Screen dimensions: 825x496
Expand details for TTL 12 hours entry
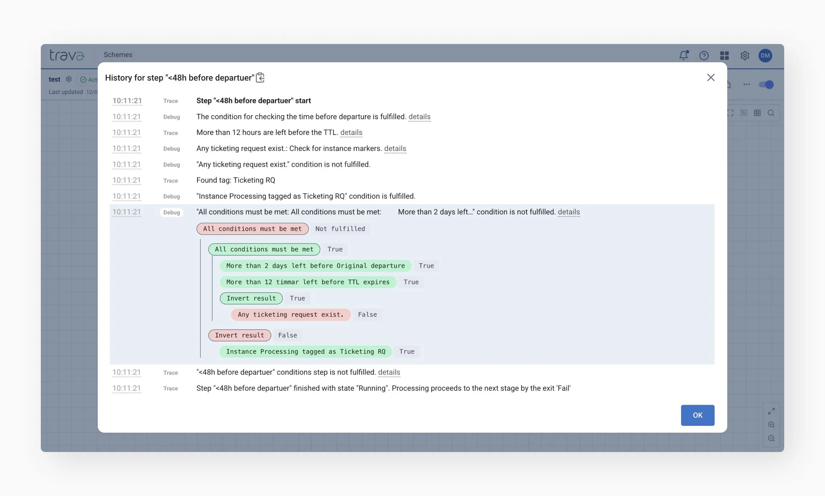click(x=351, y=132)
